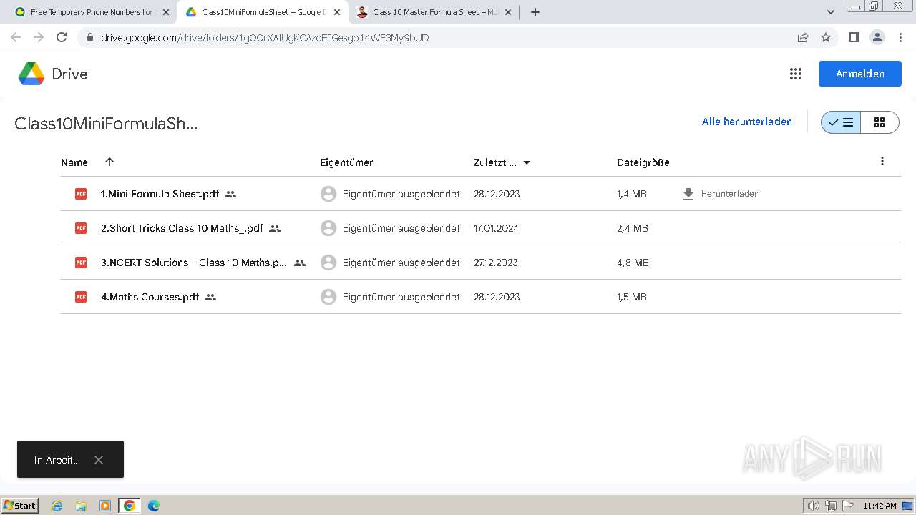Close the Class 10 Master Formula Sheet tab
The width and height of the screenshot is (916, 515).
(508, 12)
